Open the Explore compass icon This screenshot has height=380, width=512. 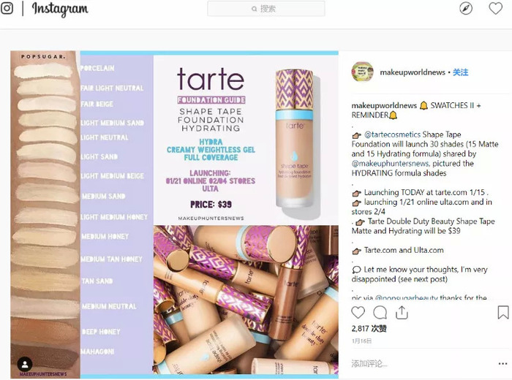coord(466,9)
